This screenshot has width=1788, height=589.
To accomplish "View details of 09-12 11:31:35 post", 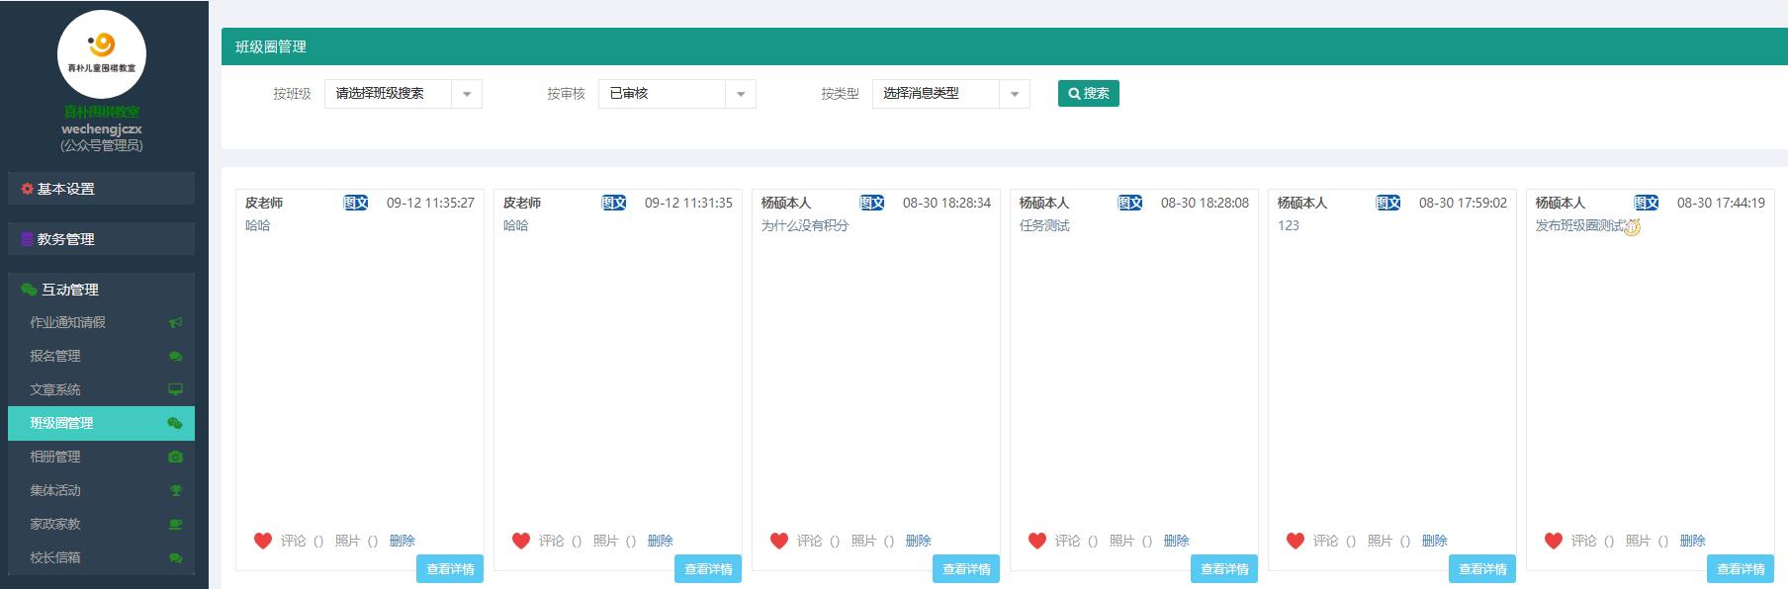I will coord(708,569).
